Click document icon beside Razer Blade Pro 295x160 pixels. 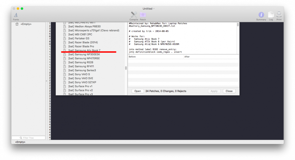pyautogui.click(x=65, y=47)
